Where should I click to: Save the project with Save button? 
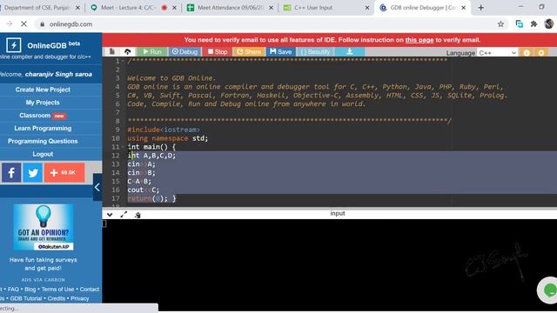(280, 52)
